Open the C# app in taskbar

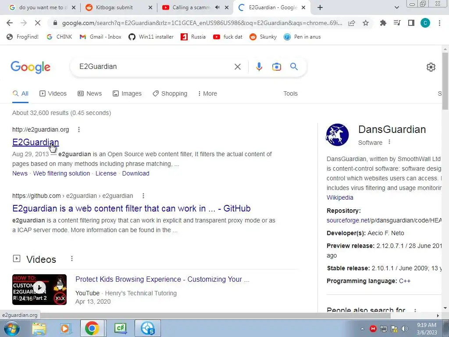(x=120, y=328)
